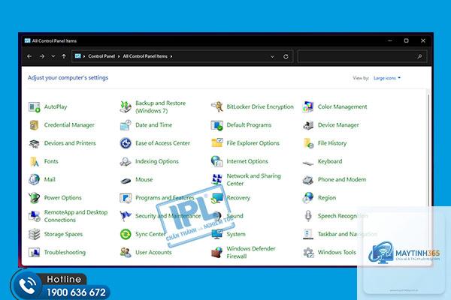Open the View by Large icons dropdown
The image size is (451, 300).
pyautogui.click(x=387, y=78)
